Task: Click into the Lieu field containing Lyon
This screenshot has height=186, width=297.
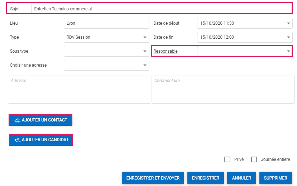Action: [x=106, y=23]
